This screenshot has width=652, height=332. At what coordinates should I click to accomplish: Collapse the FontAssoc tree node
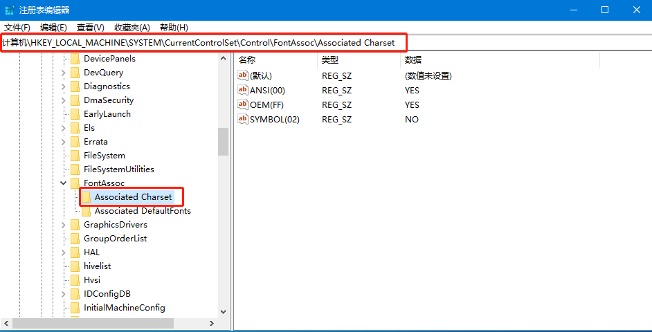[x=63, y=183]
